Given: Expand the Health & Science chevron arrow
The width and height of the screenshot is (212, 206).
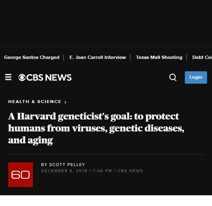Looking at the screenshot, I should pyautogui.click(x=65, y=102).
